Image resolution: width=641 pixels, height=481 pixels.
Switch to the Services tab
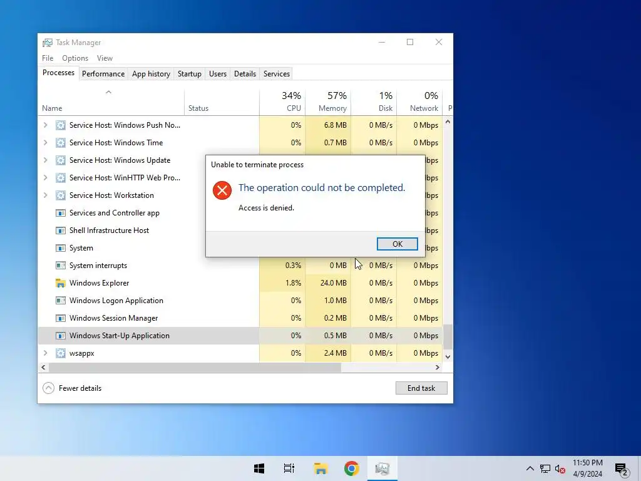click(276, 74)
